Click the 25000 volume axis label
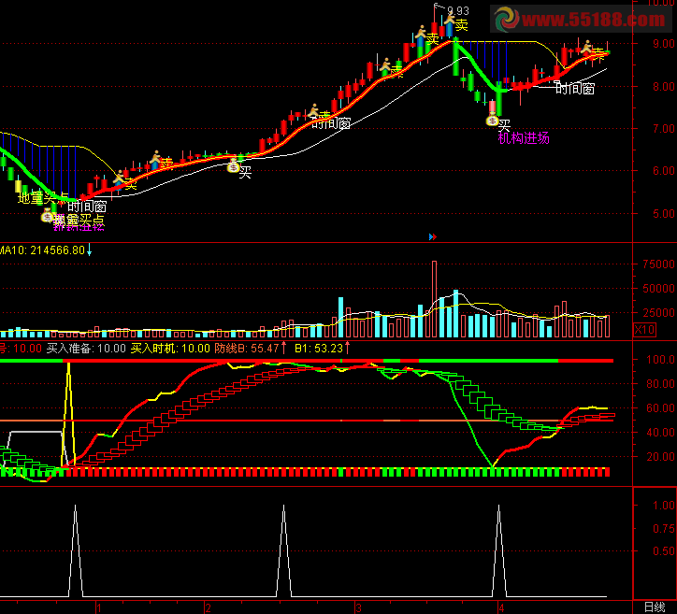This screenshot has width=677, height=614. pos(658,312)
